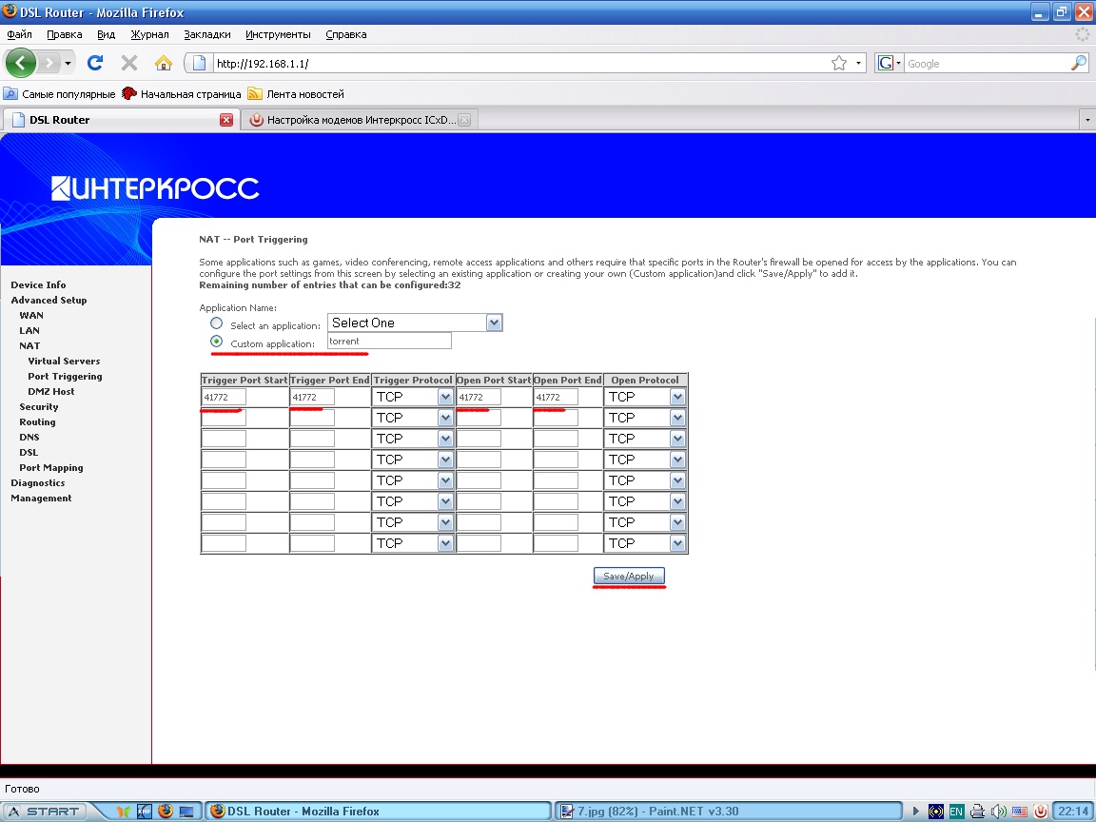
Task: Open the Инструменты menu
Action: [x=278, y=34]
